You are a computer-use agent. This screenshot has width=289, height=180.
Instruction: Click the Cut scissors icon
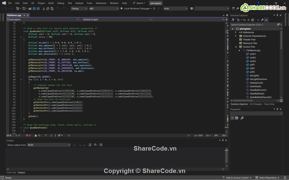tap(44, 8)
